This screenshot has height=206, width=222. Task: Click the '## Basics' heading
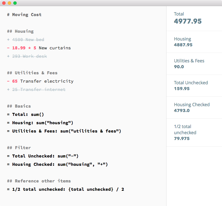[19, 106]
